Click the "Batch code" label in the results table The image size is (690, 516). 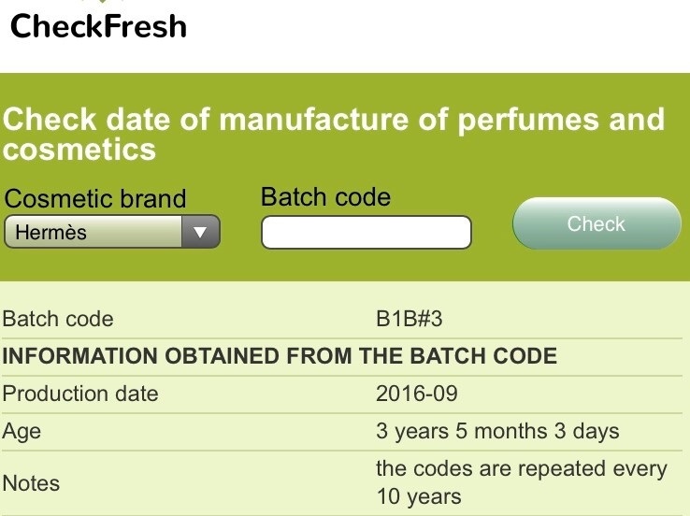click(58, 319)
